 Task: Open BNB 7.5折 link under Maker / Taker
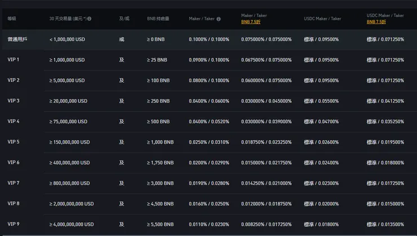click(250, 21)
